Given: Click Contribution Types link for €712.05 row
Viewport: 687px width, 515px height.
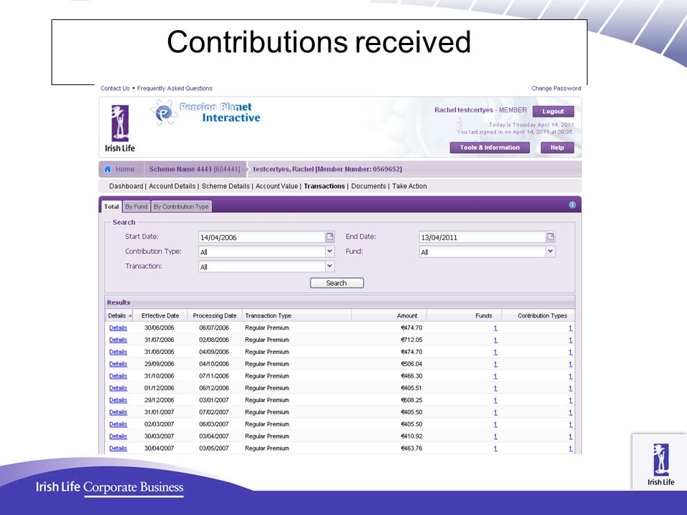Looking at the screenshot, I should pos(570,340).
